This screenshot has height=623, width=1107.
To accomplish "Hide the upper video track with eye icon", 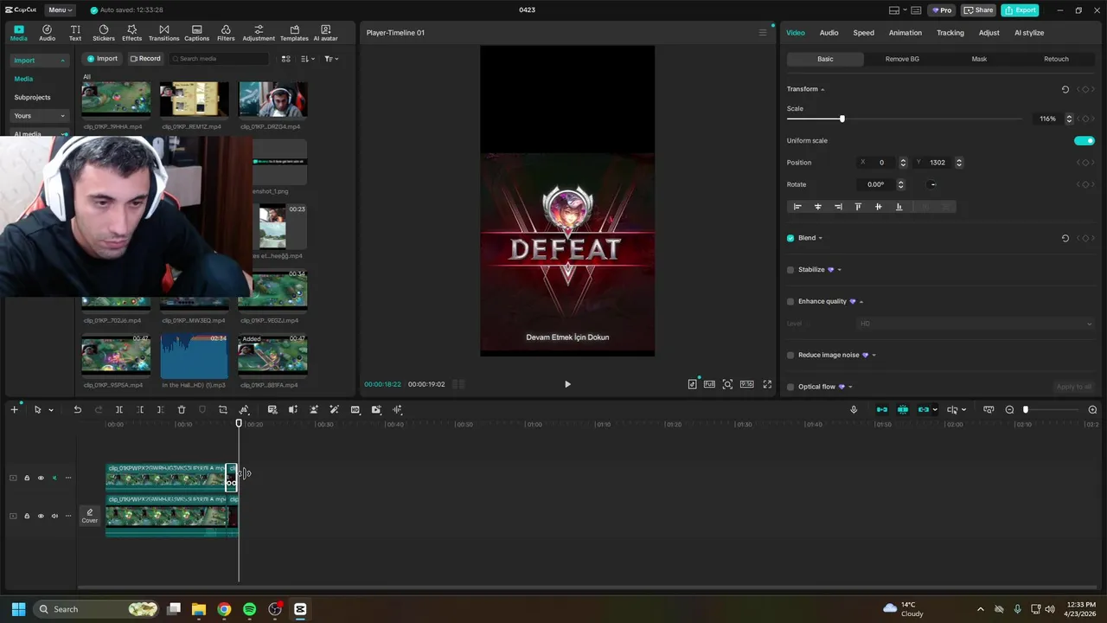I will pyautogui.click(x=40, y=478).
